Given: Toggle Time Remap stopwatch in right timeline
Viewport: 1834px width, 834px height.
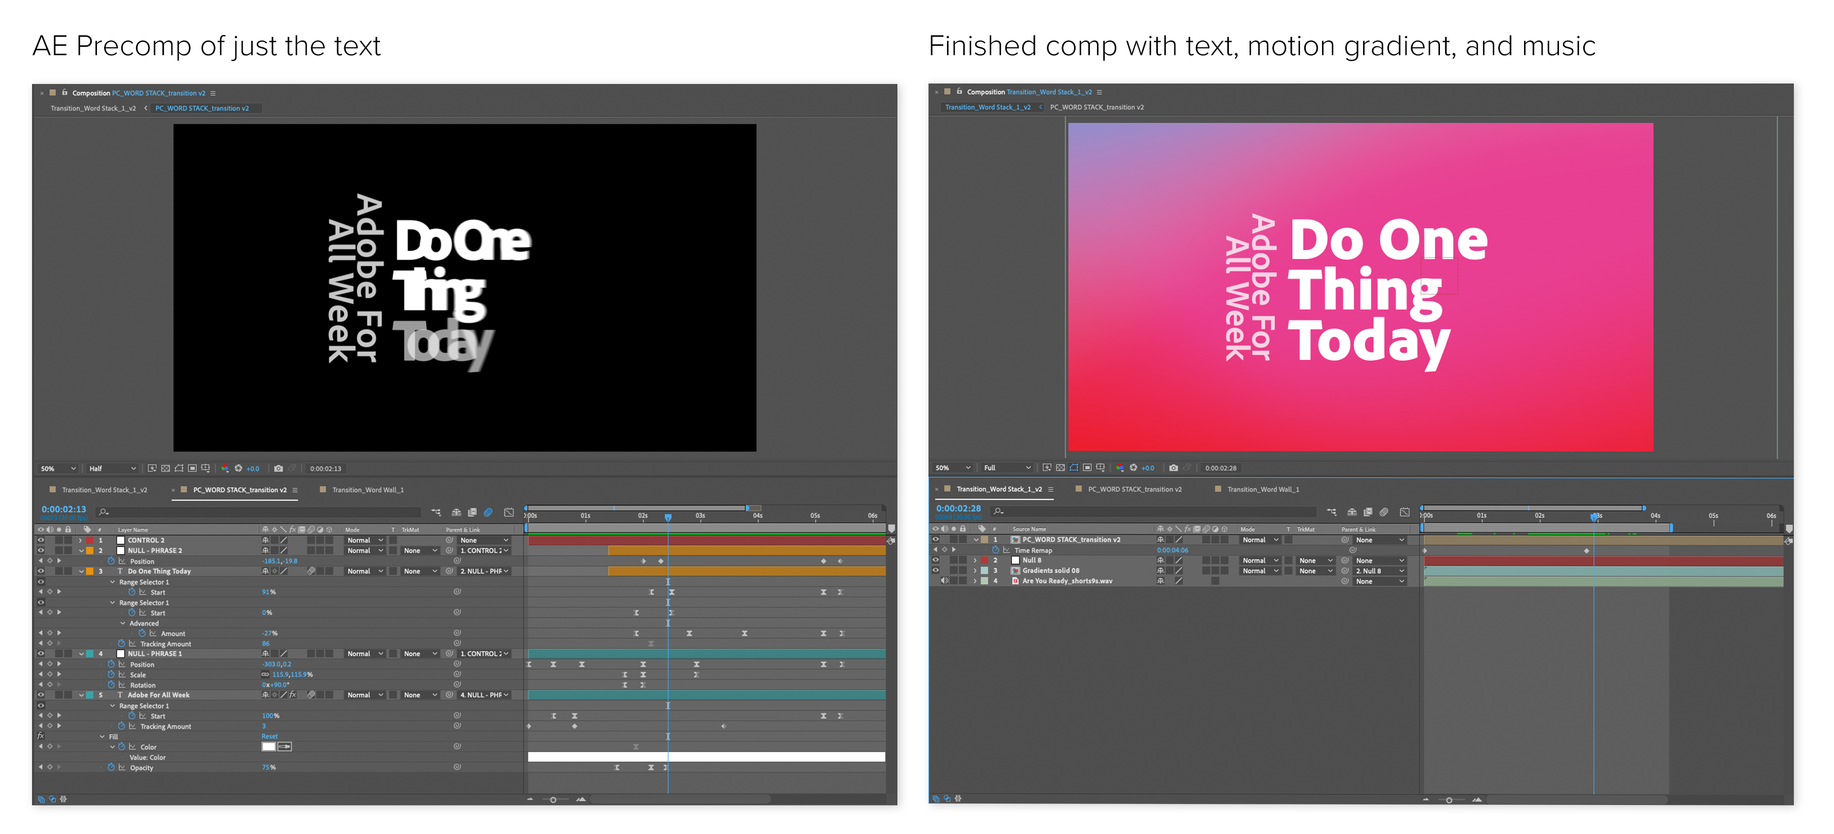Looking at the screenshot, I should tap(995, 550).
